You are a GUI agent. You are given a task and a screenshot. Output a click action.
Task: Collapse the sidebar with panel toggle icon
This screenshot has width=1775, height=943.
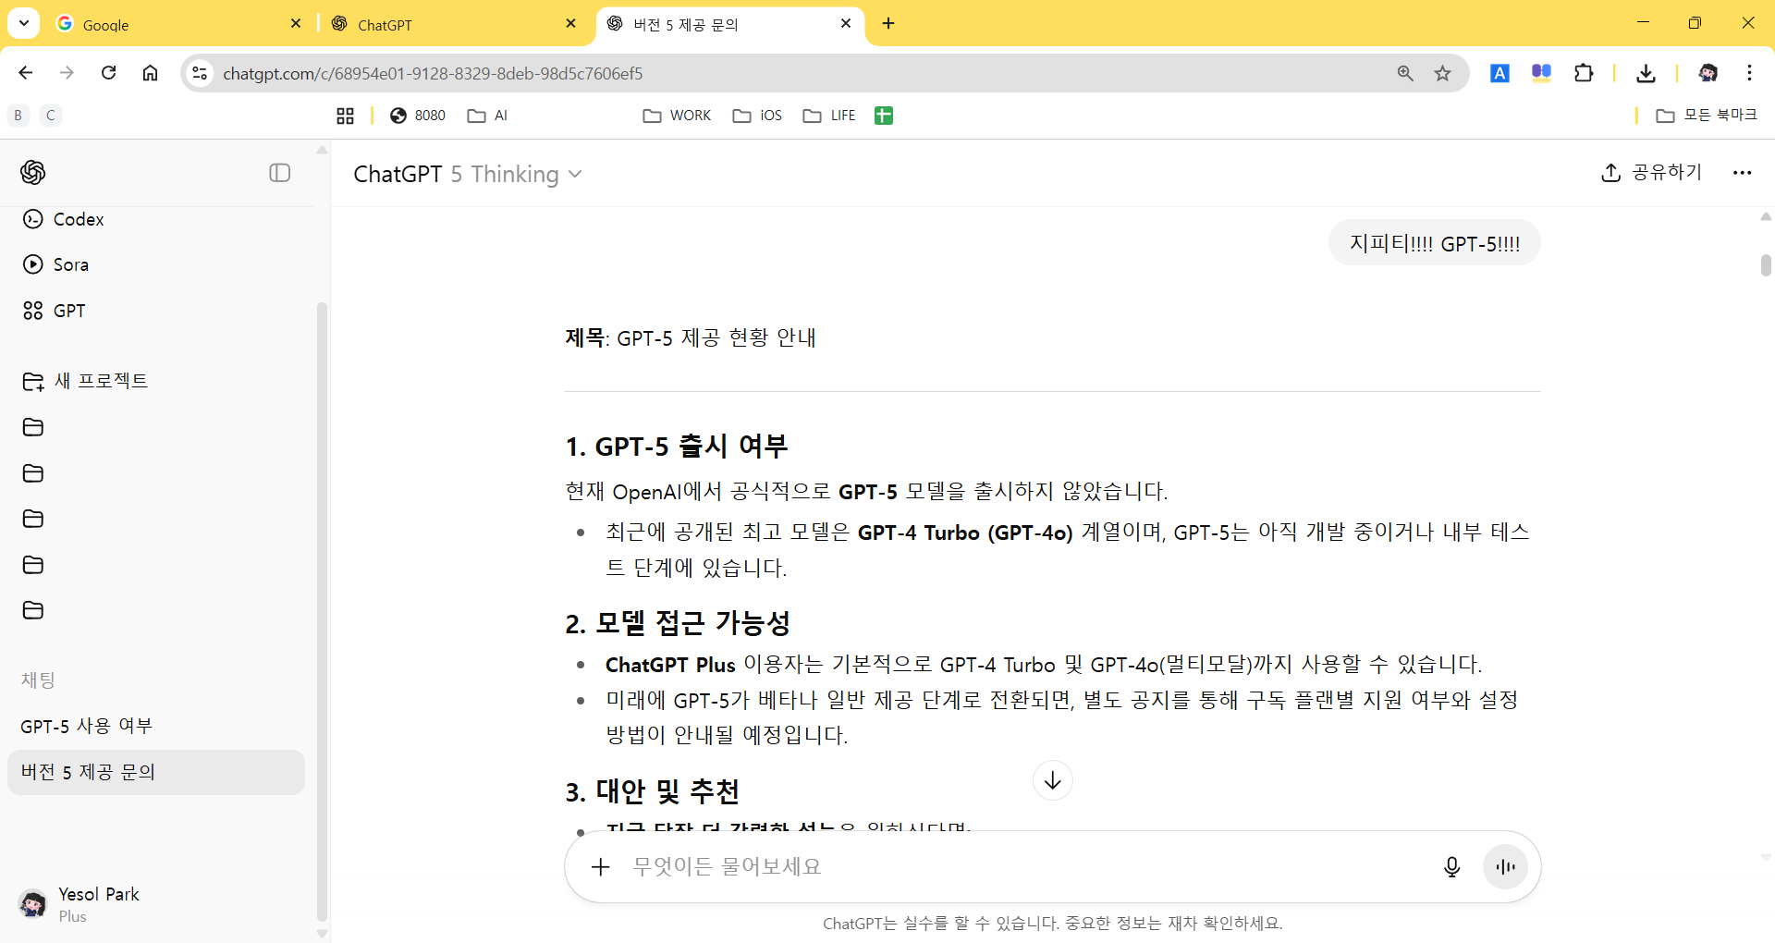tap(280, 173)
